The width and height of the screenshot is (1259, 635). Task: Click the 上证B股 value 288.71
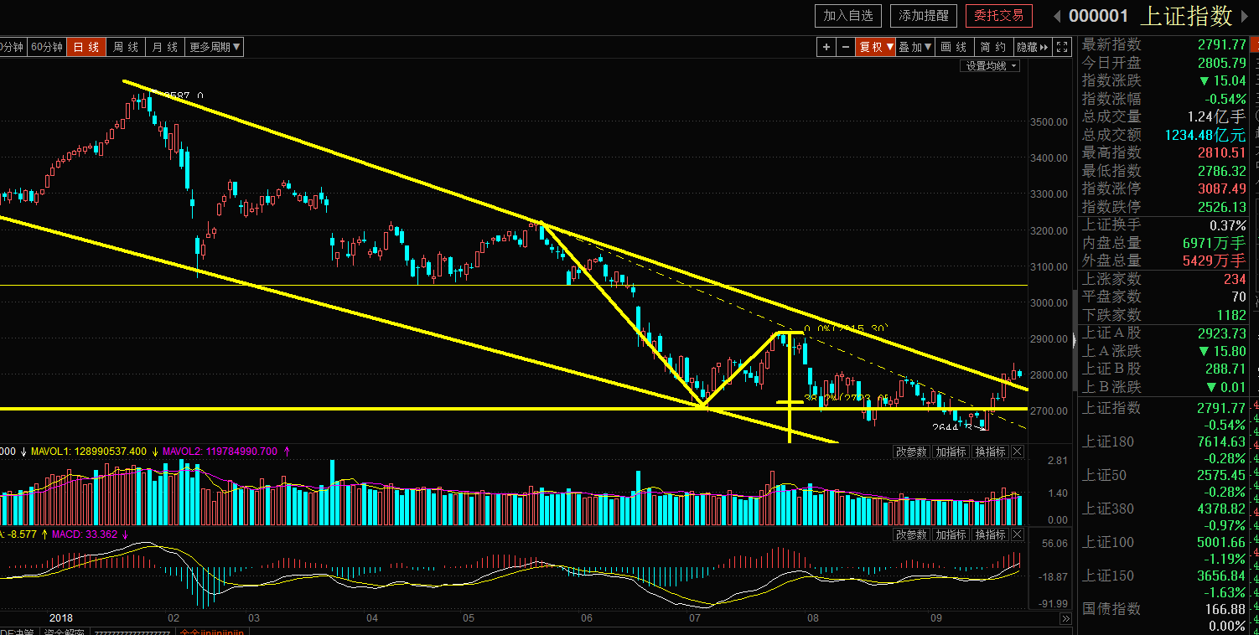tap(1225, 369)
